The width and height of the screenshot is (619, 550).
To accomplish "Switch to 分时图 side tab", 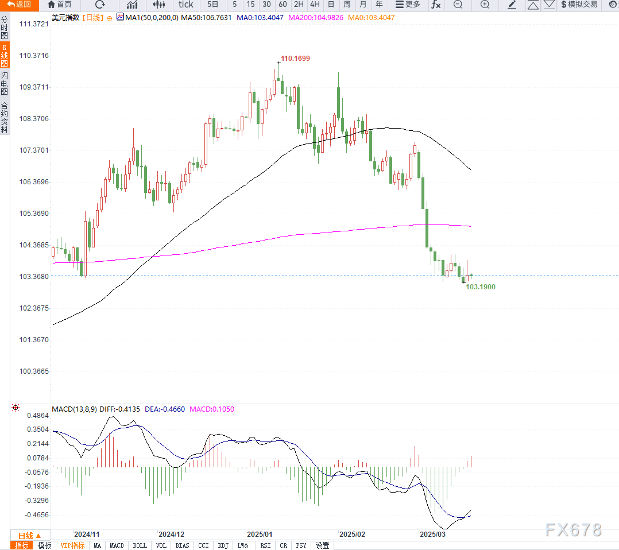I will pyautogui.click(x=5, y=27).
